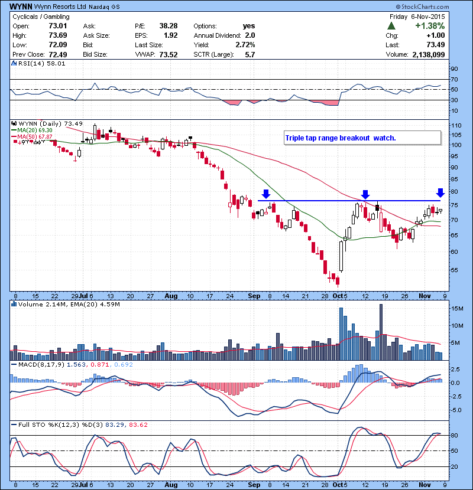Image resolution: width=473 pixels, height=490 pixels.
Task: Click the High price 73.69
Action: (x=58, y=35)
